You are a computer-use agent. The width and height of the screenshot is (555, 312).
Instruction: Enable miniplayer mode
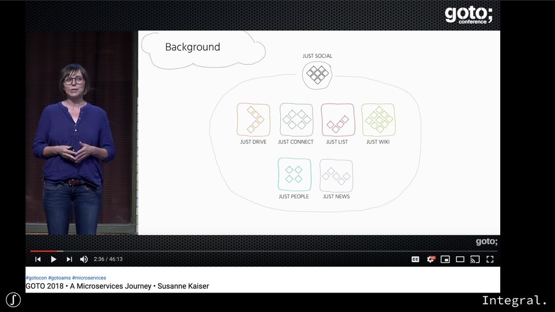click(446, 259)
